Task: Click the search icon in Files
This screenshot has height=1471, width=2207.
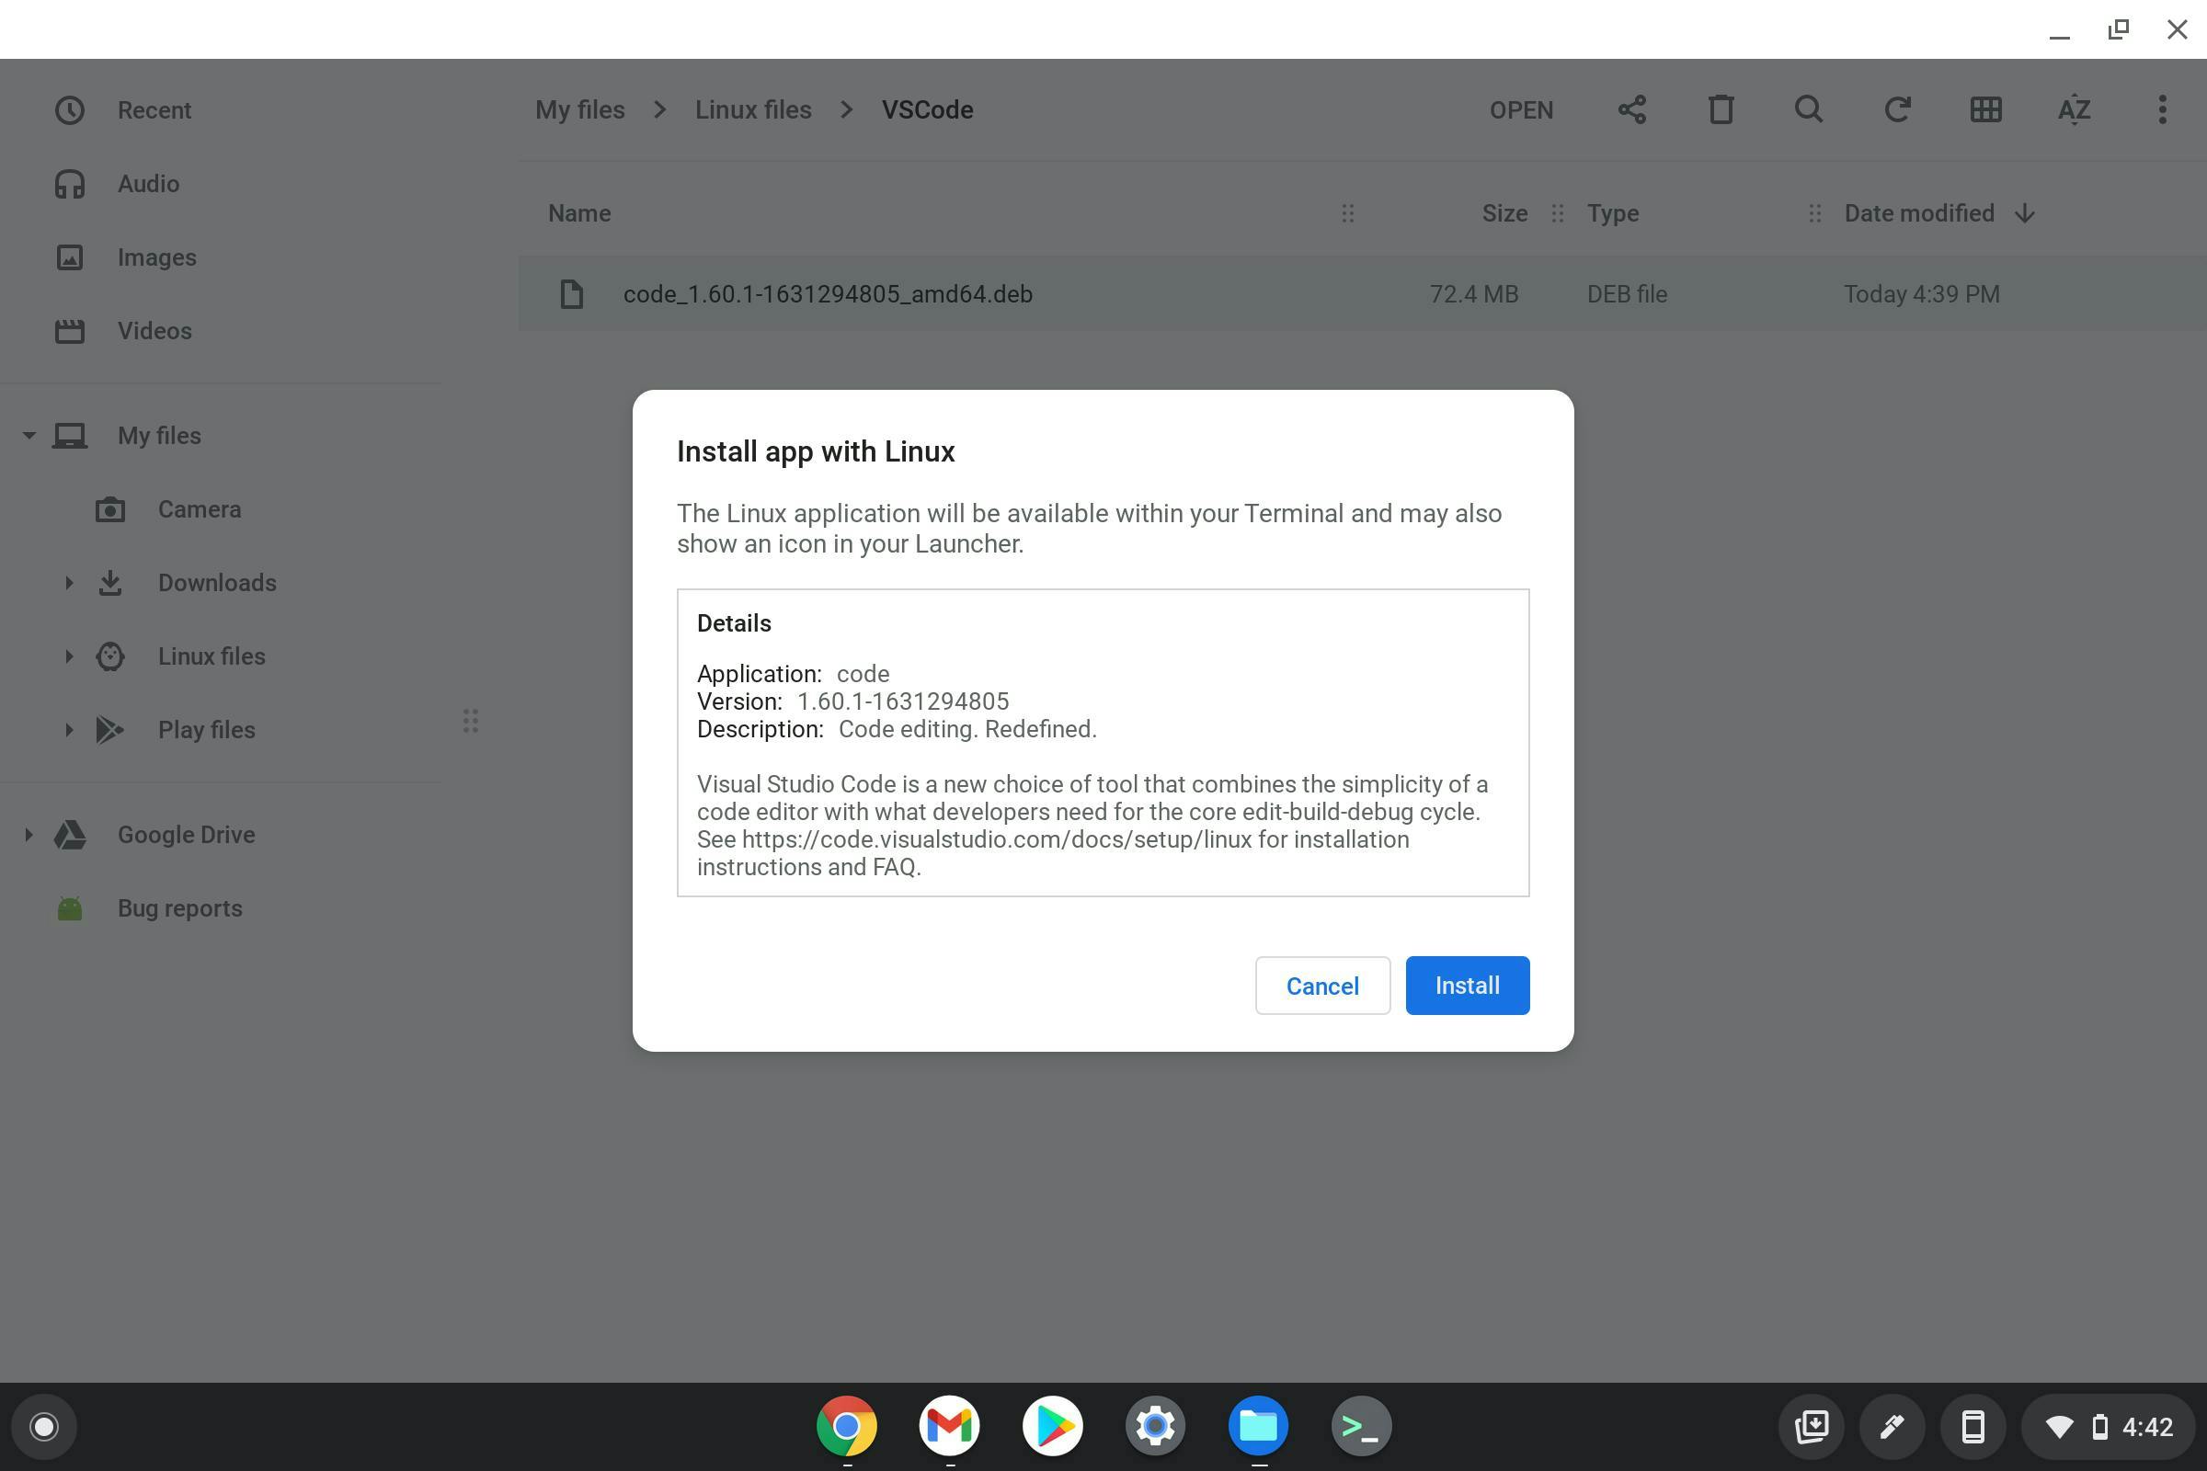Action: coord(1808,110)
